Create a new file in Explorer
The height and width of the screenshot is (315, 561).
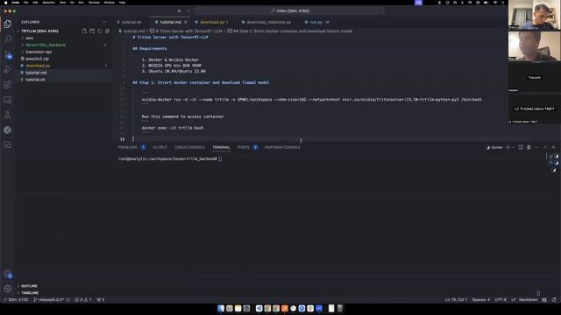84,31
